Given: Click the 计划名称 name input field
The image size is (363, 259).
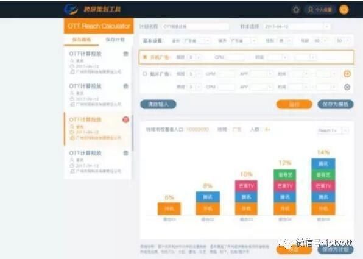Looking at the screenshot, I should click(196, 27).
